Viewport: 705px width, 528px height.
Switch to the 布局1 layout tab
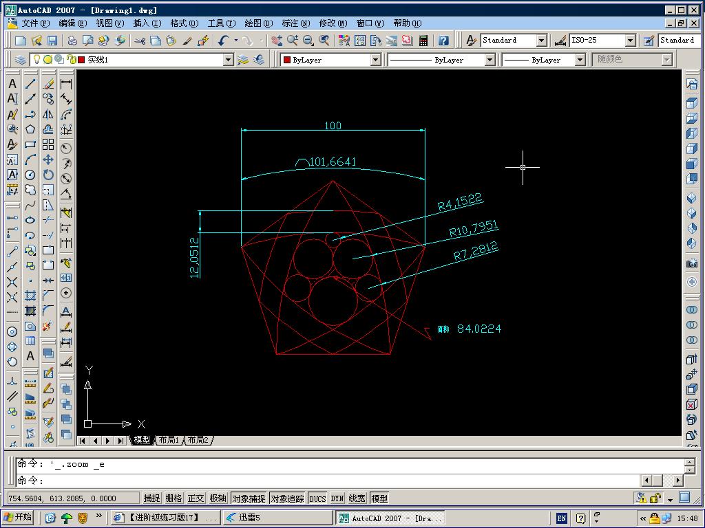(169, 440)
